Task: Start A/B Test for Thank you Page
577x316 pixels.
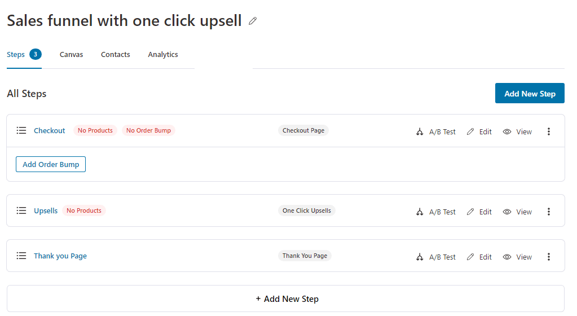Action: click(435, 257)
